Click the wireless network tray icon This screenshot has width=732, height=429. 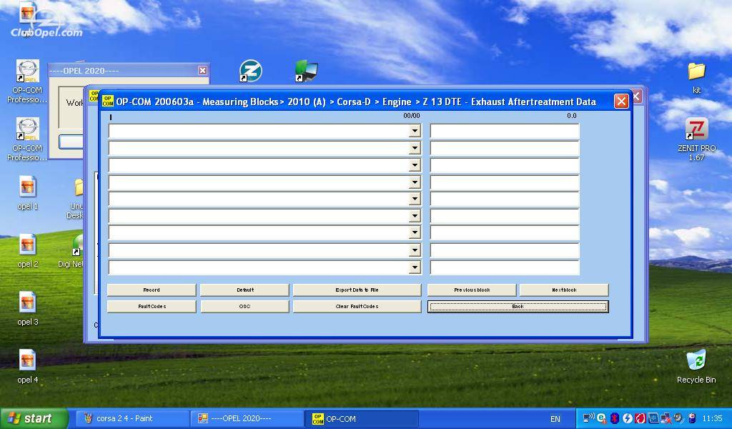589,418
